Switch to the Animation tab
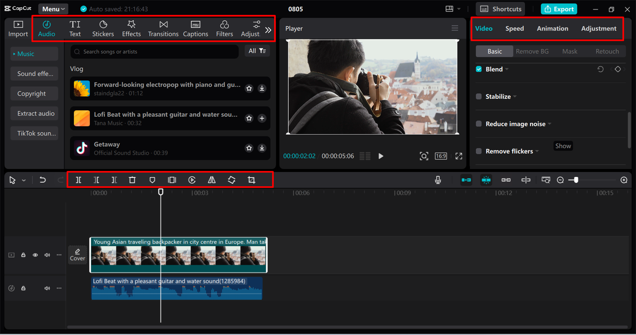 click(x=552, y=28)
